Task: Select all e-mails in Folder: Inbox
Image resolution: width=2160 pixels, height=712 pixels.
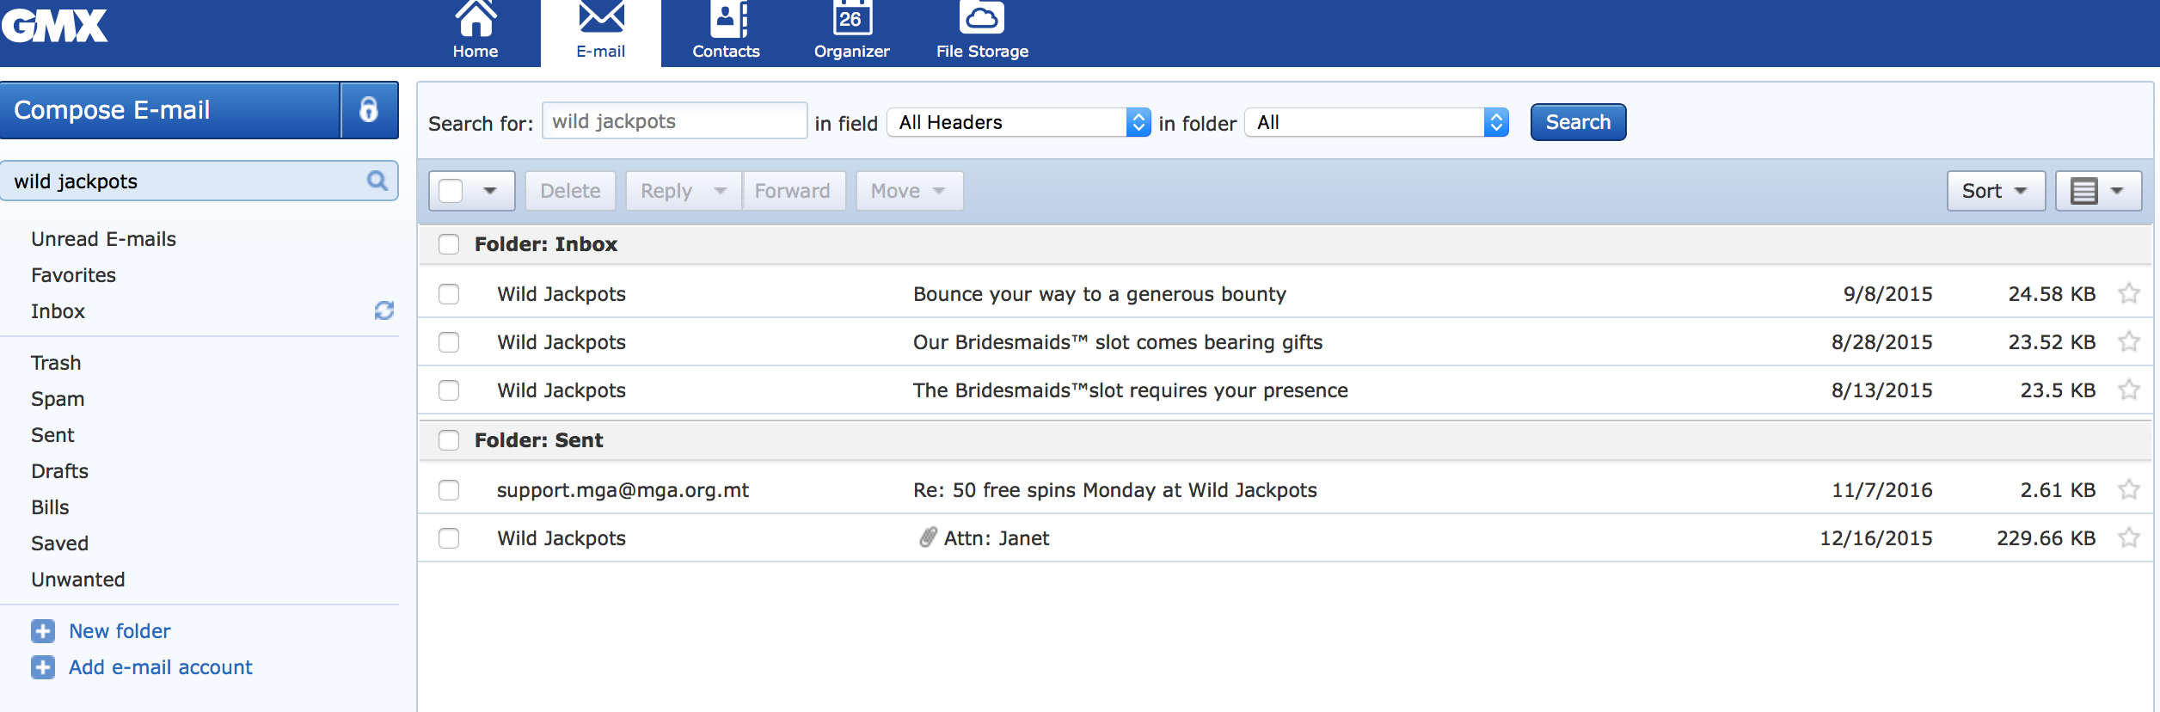Action: click(449, 244)
